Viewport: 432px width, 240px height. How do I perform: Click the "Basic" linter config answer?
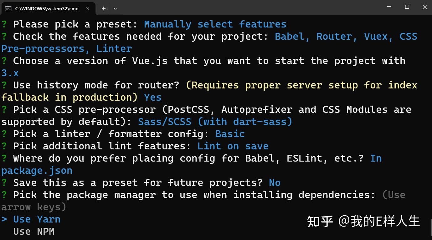pos(230,134)
